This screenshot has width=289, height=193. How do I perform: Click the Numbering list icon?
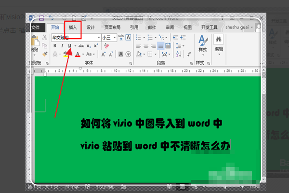[x=150, y=37]
